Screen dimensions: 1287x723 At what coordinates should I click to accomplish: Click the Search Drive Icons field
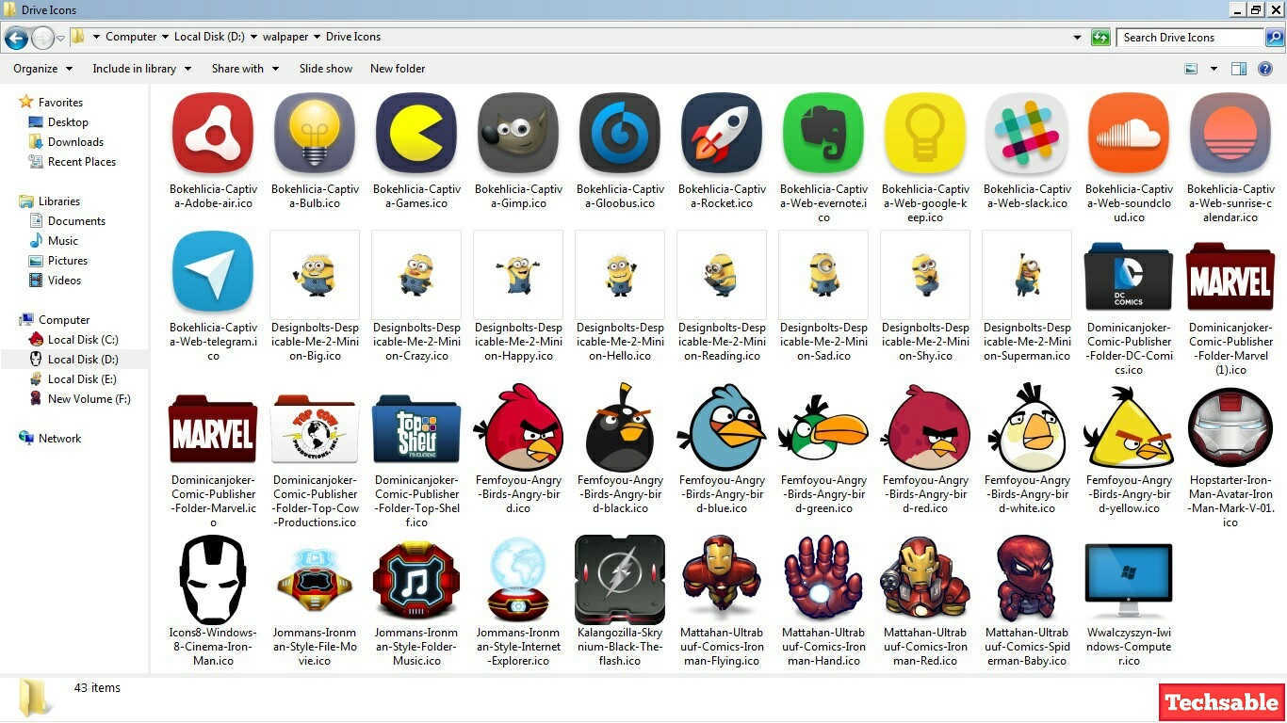[1190, 38]
